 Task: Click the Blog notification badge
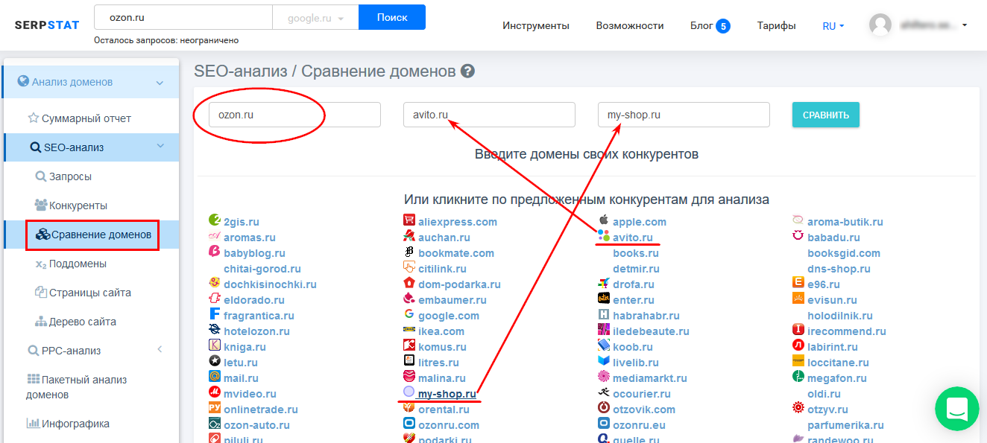[722, 26]
